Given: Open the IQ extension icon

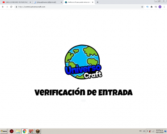Looking at the screenshot, I should 147,7.
